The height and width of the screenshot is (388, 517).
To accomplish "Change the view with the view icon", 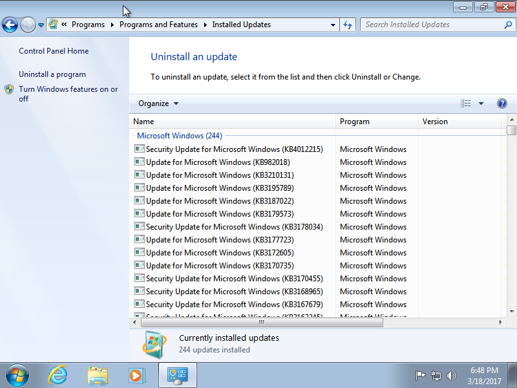I will 465,103.
